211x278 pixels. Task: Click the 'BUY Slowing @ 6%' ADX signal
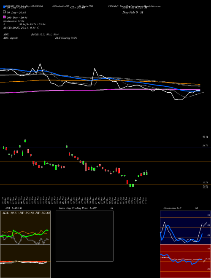click(66, 38)
